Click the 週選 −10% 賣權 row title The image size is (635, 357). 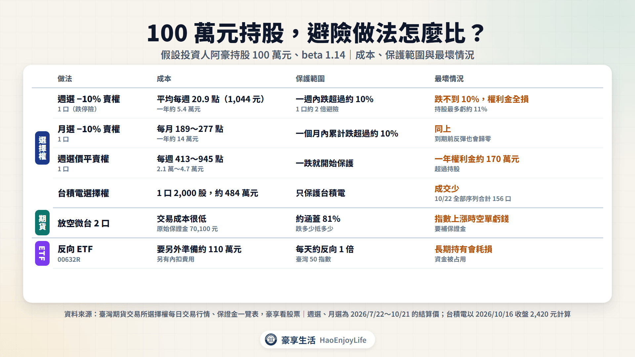[89, 99]
